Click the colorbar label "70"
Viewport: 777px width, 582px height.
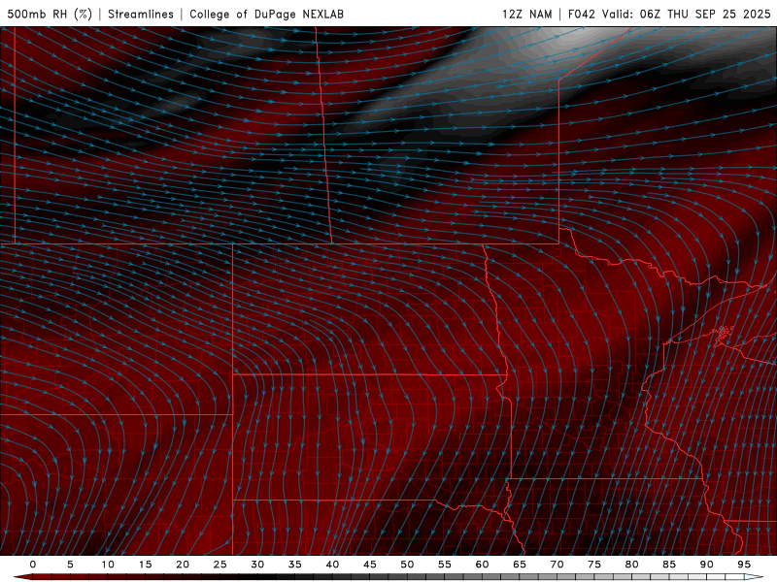pyautogui.click(x=557, y=565)
